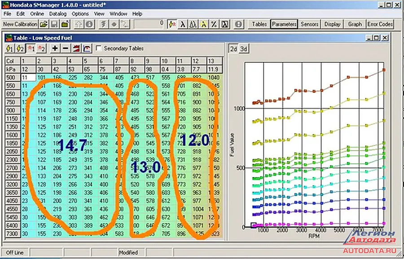Click the greyed upload arrow icon
Screen dimensions: 404x259
click(79, 24)
